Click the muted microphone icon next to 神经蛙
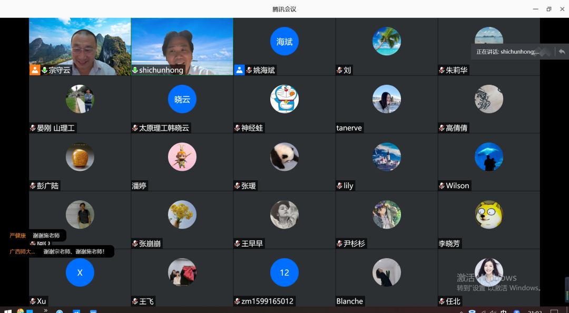569x313 pixels. [x=237, y=128]
